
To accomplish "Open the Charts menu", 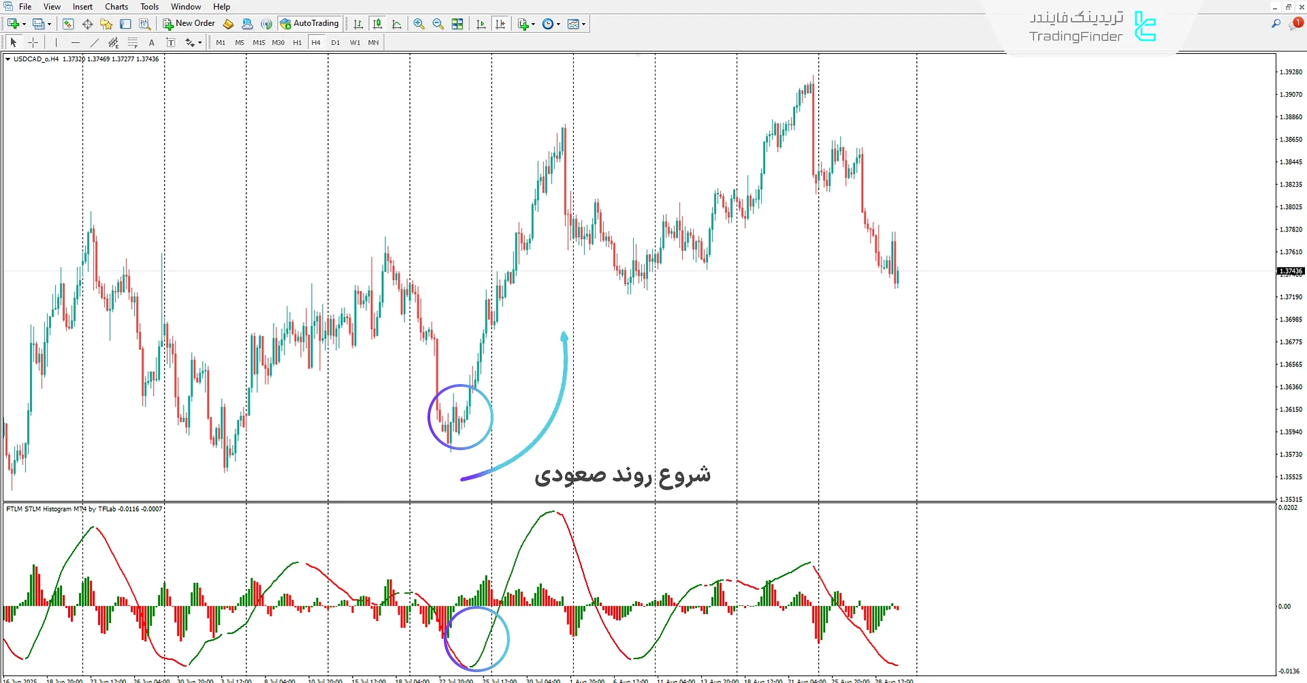I will 116,6.
